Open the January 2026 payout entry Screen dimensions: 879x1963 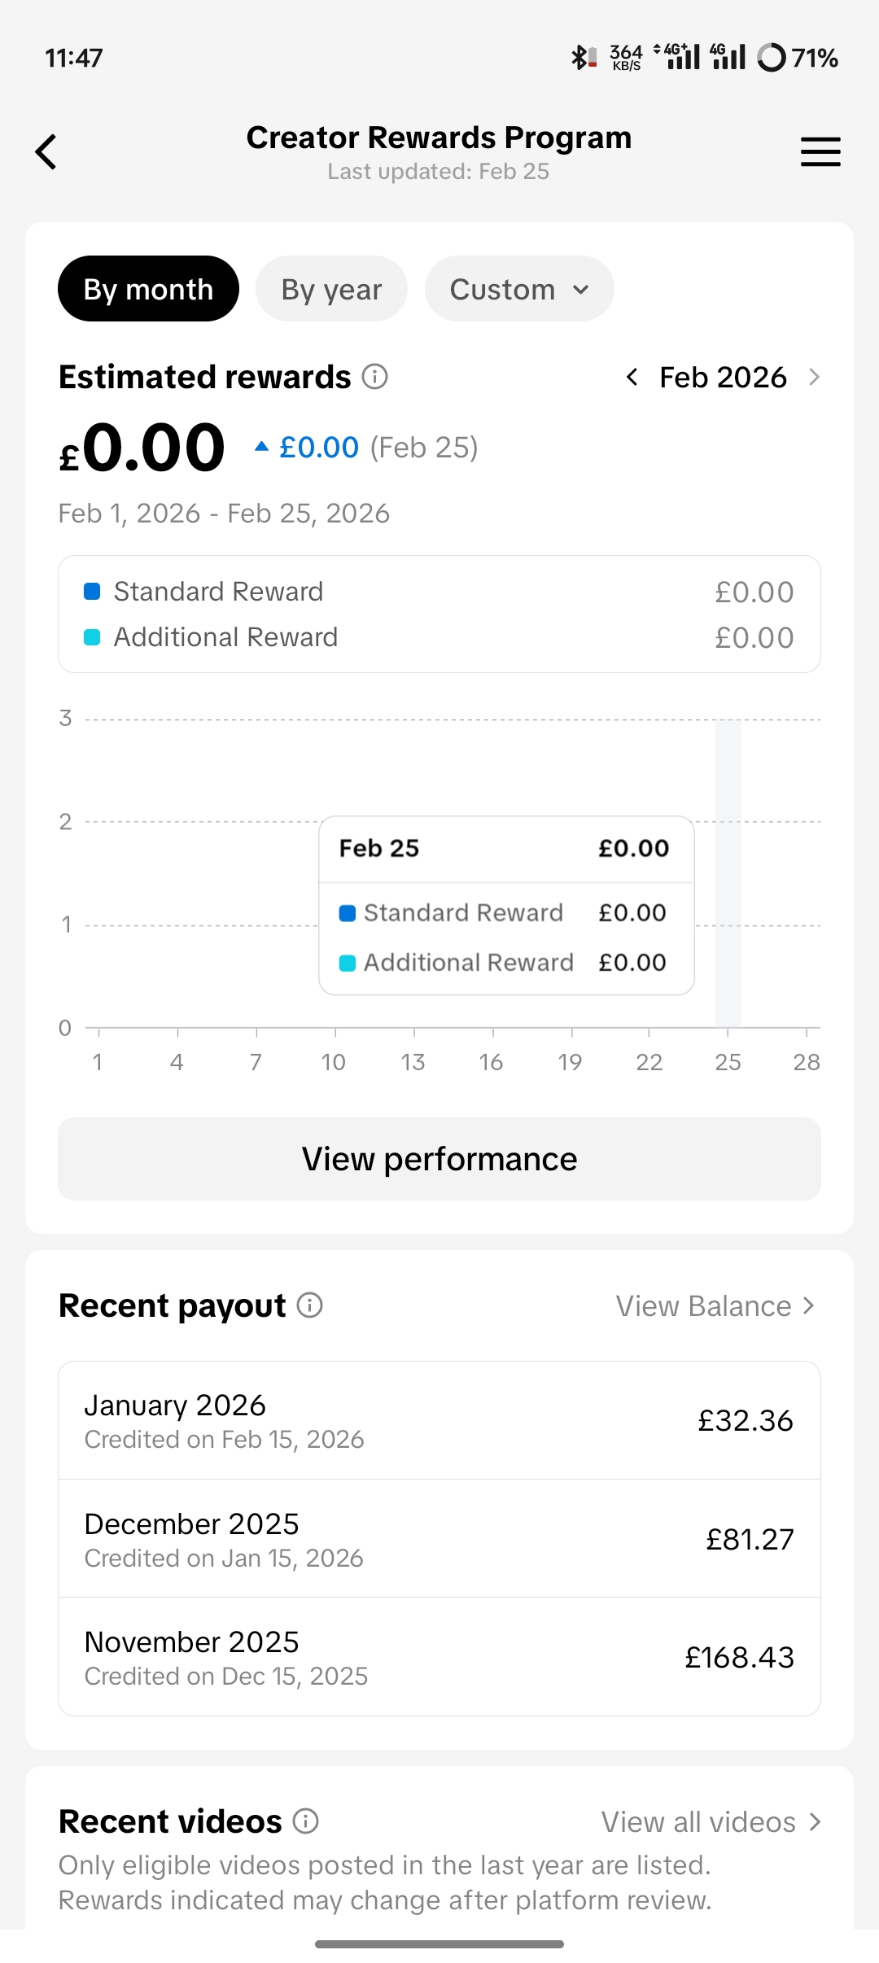tap(439, 1420)
